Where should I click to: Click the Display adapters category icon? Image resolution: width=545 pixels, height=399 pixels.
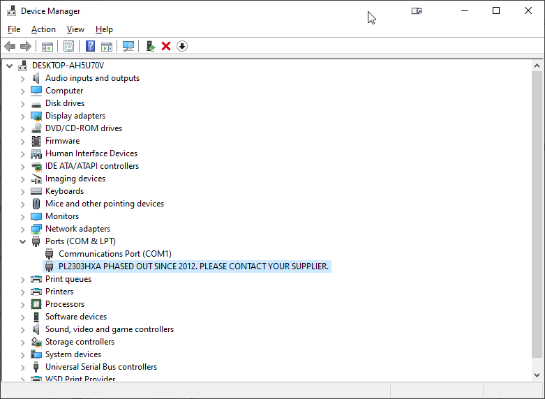click(36, 116)
